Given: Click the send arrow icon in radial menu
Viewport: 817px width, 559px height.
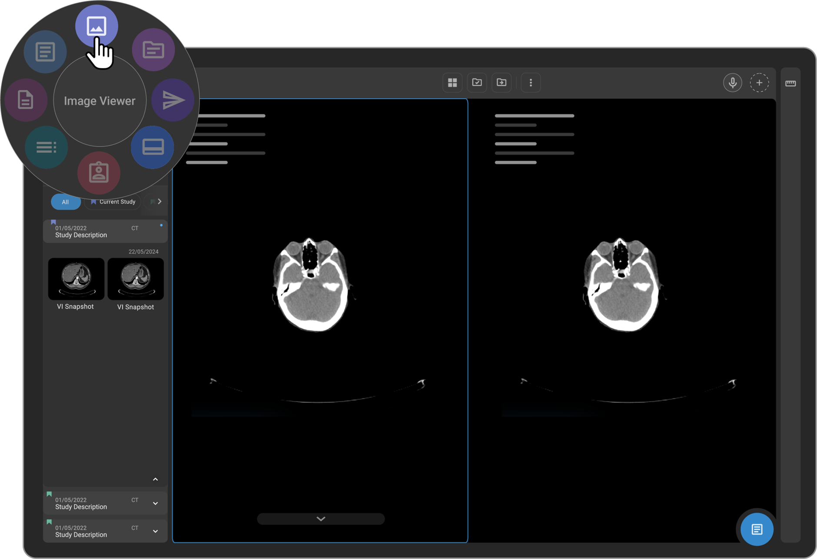Looking at the screenshot, I should pyautogui.click(x=173, y=100).
